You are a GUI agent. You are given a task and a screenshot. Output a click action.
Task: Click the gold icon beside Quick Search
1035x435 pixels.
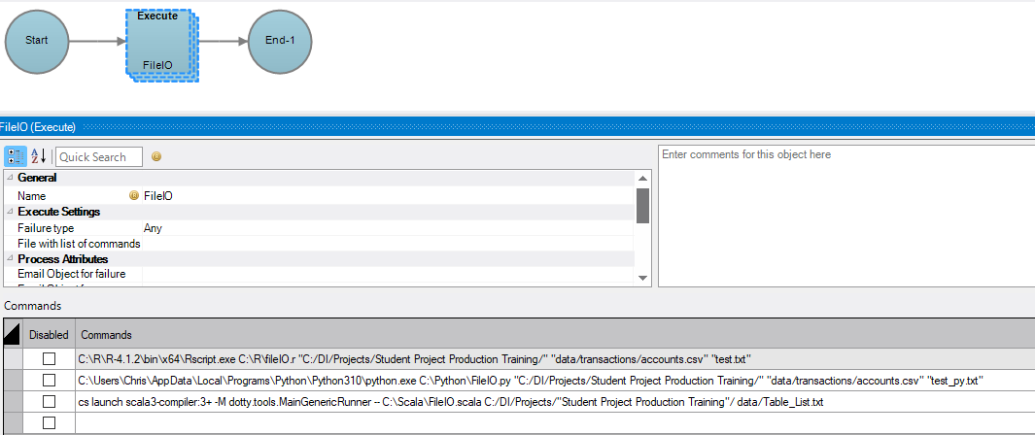[x=155, y=156]
